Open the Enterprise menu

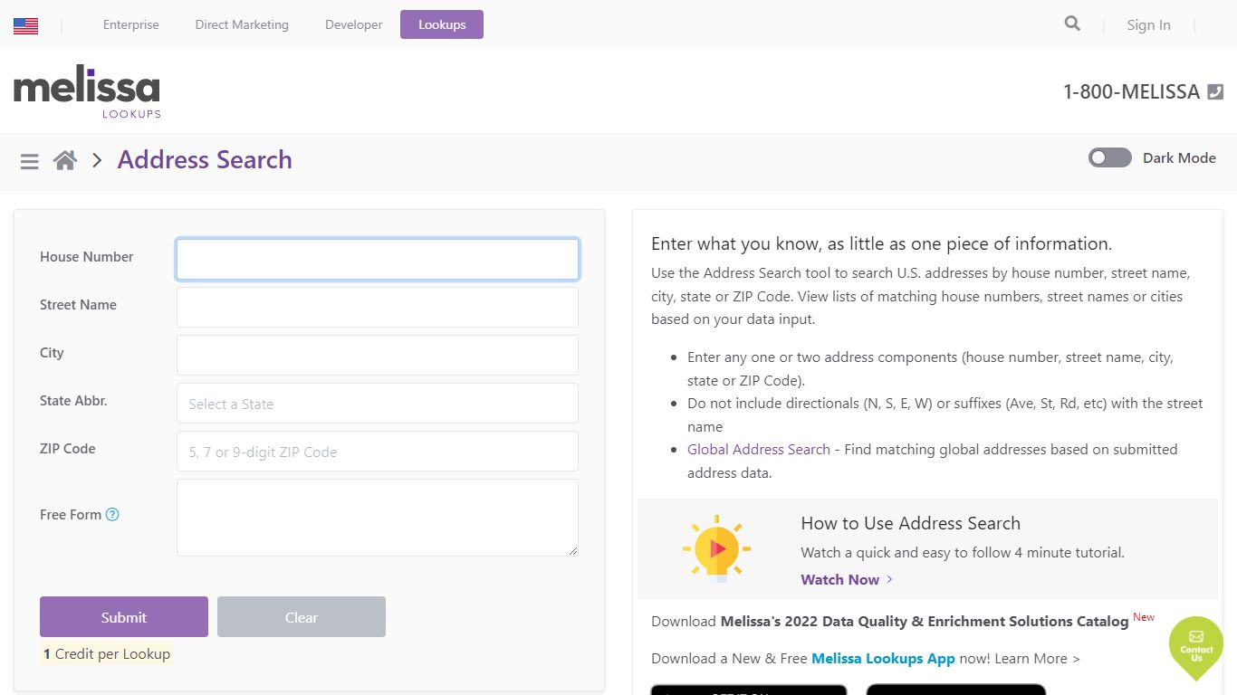click(x=131, y=25)
